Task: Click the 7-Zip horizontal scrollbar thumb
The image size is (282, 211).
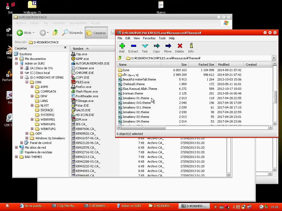Action: [143, 127]
